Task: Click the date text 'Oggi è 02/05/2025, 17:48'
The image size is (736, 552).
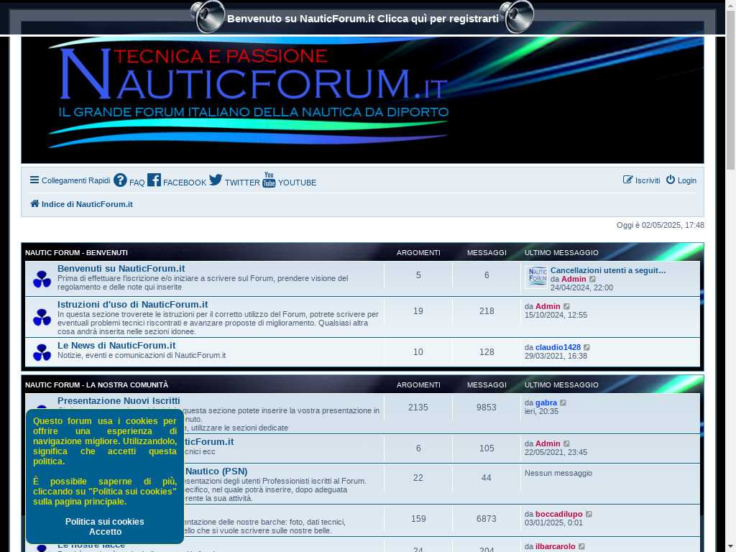Action: (x=661, y=225)
